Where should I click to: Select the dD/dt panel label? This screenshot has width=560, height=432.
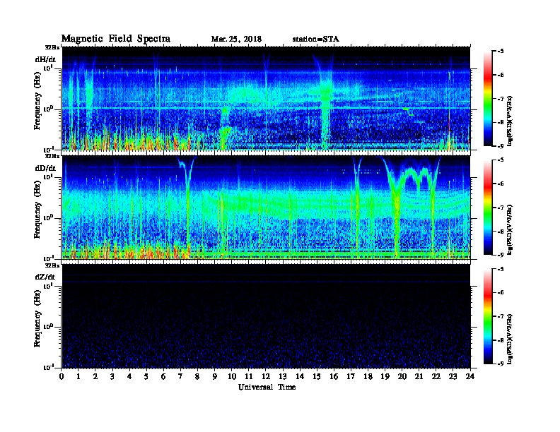(x=45, y=168)
